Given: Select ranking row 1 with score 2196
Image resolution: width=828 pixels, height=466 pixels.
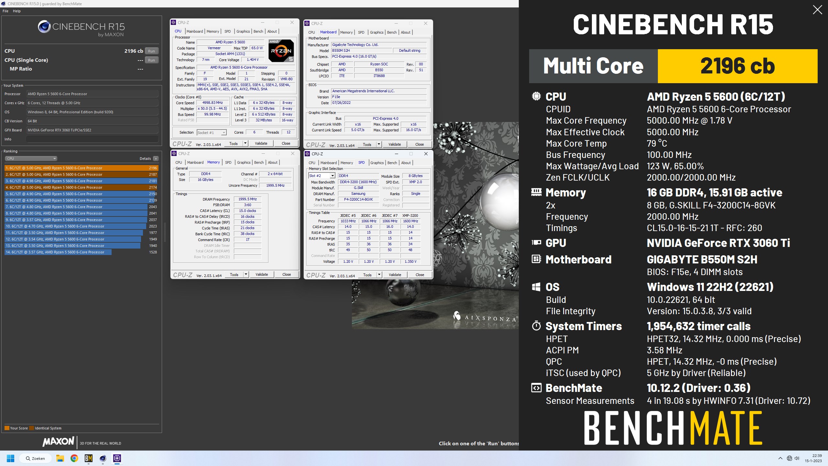Looking at the screenshot, I should [81, 168].
